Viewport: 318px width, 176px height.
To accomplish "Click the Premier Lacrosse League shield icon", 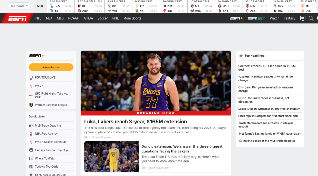I will (x=31, y=105).
